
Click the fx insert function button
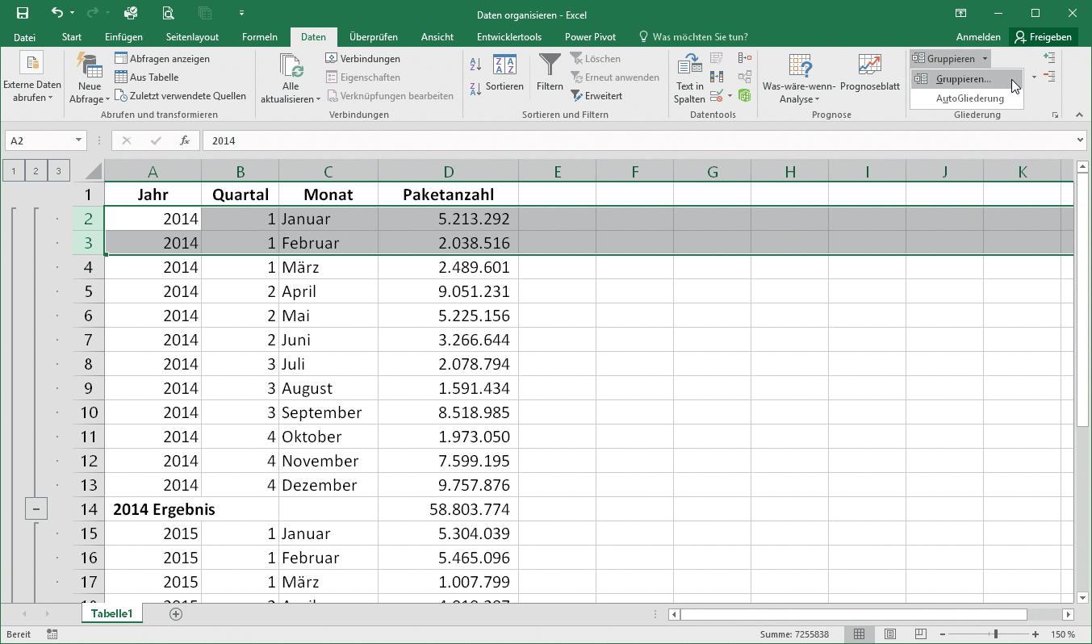(x=185, y=140)
